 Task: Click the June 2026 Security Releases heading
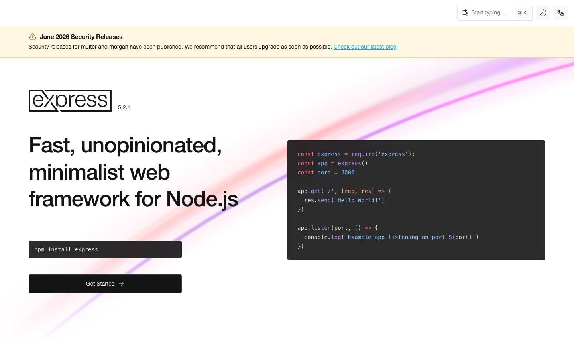81,37
